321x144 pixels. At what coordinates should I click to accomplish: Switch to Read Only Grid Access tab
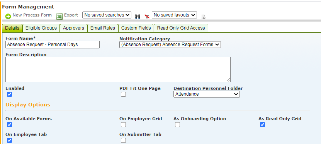tap(181, 28)
